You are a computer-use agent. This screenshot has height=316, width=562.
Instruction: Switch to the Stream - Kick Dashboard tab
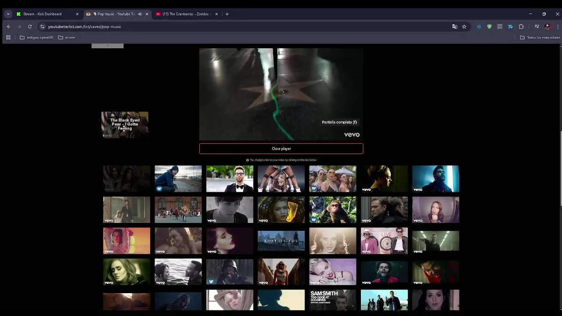[47, 14]
